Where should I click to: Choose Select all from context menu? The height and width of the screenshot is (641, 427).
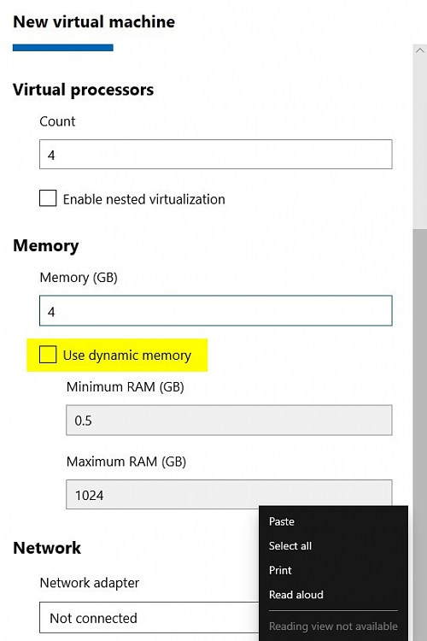click(290, 546)
